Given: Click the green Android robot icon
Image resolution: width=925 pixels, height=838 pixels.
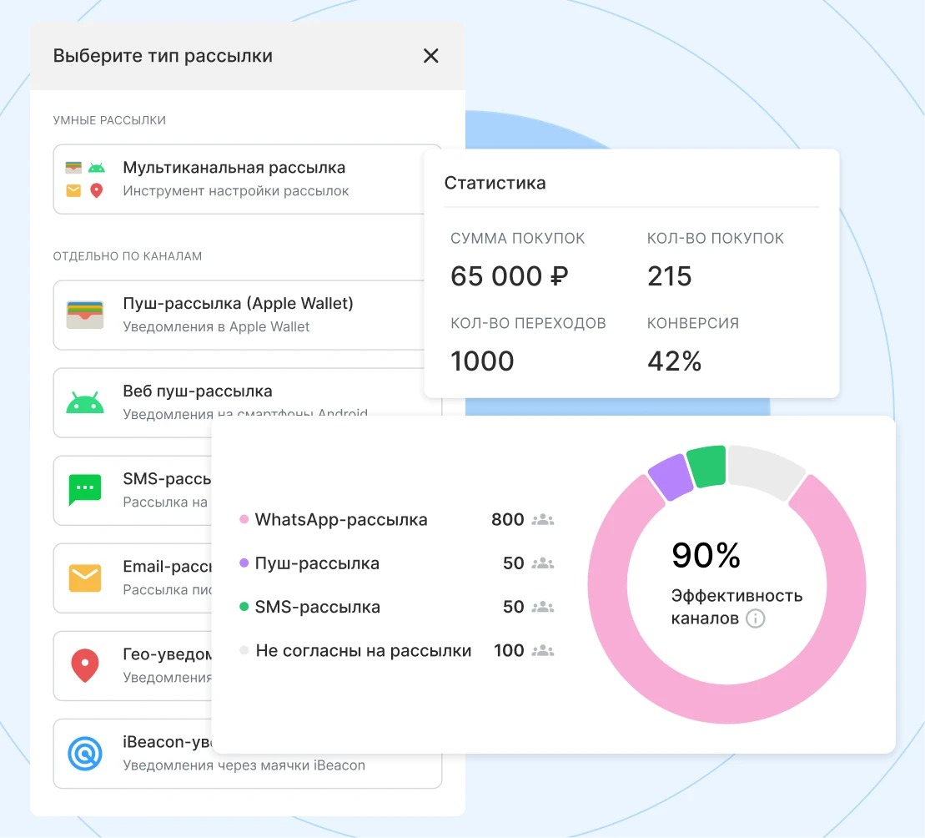Looking at the screenshot, I should [x=85, y=402].
